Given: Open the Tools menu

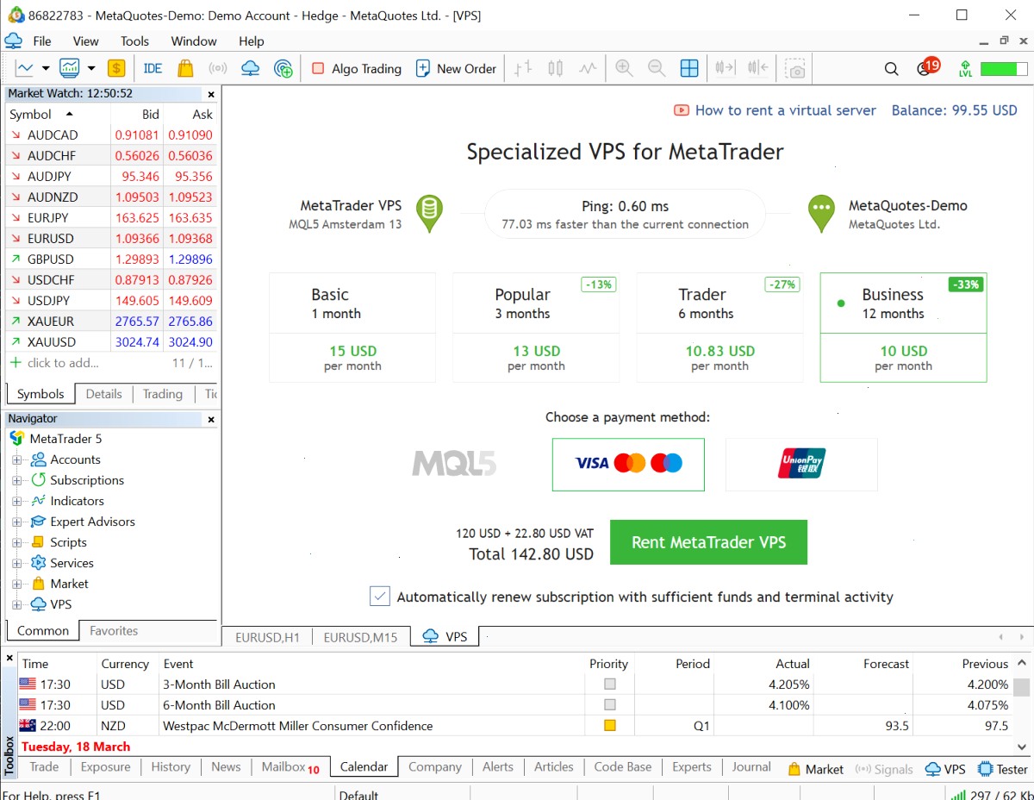Looking at the screenshot, I should click(134, 41).
